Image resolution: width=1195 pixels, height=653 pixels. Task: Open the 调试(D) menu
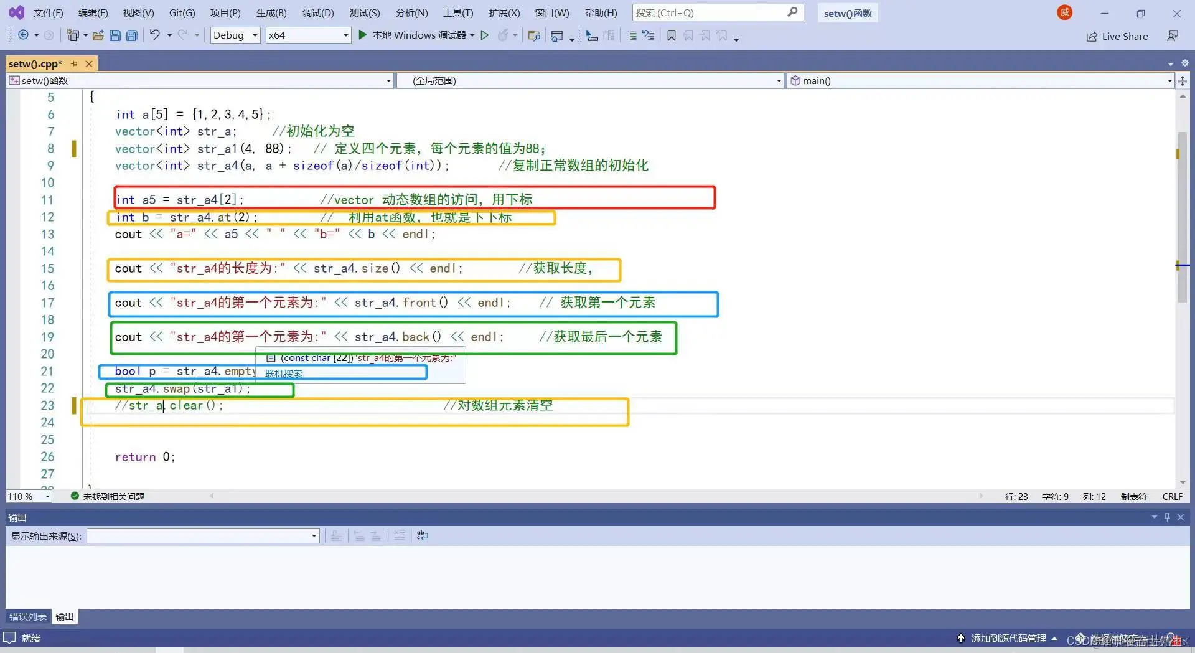pyautogui.click(x=318, y=12)
